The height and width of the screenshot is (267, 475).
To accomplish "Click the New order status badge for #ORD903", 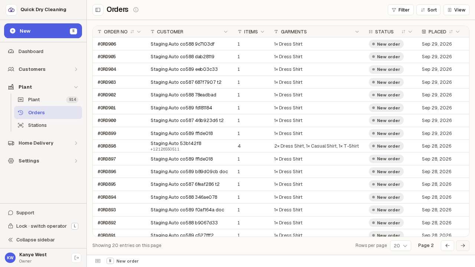I will pyautogui.click(x=386, y=82).
